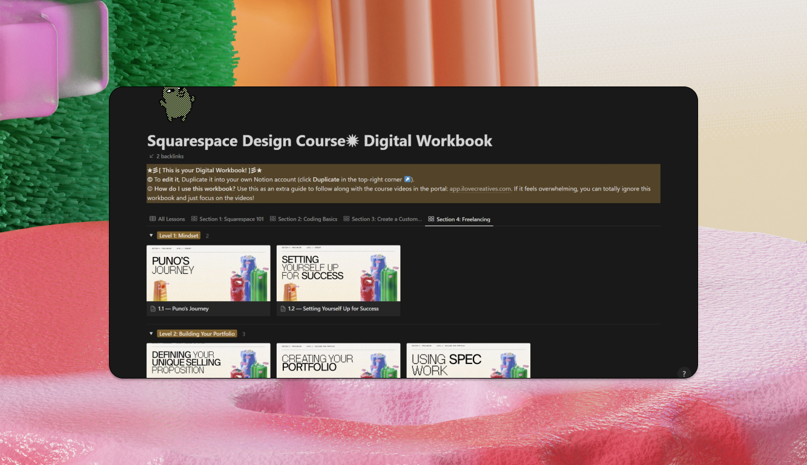Viewport: 807px width, 465px height.
Task: Collapse the Level 2: Building Your Portfolio triangle
Action: [x=151, y=334]
